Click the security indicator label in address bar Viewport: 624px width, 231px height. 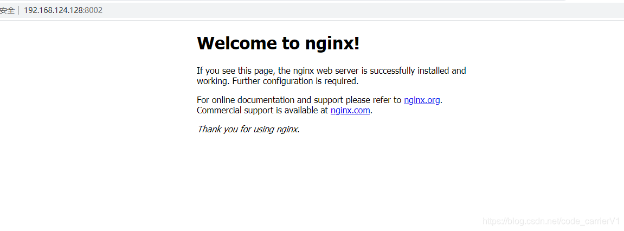[x=7, y=11]
